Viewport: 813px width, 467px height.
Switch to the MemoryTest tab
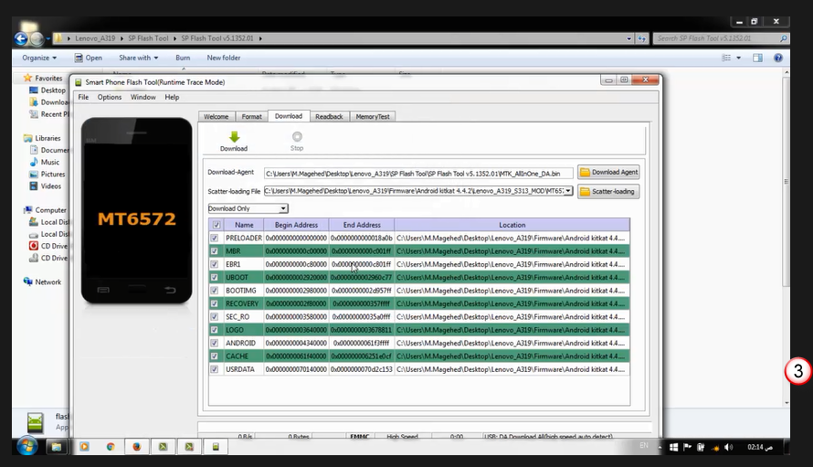373,117
